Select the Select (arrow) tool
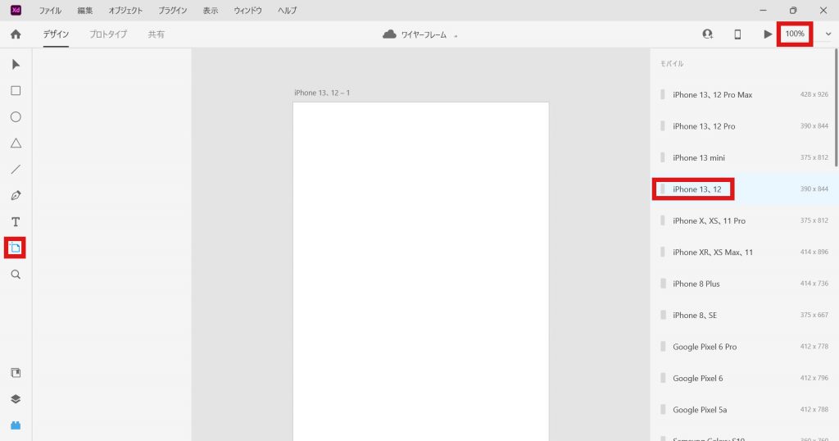 16,65
